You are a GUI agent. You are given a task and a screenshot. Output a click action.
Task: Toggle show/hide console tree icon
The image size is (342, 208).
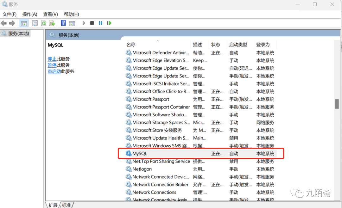[x=24, y=23]
